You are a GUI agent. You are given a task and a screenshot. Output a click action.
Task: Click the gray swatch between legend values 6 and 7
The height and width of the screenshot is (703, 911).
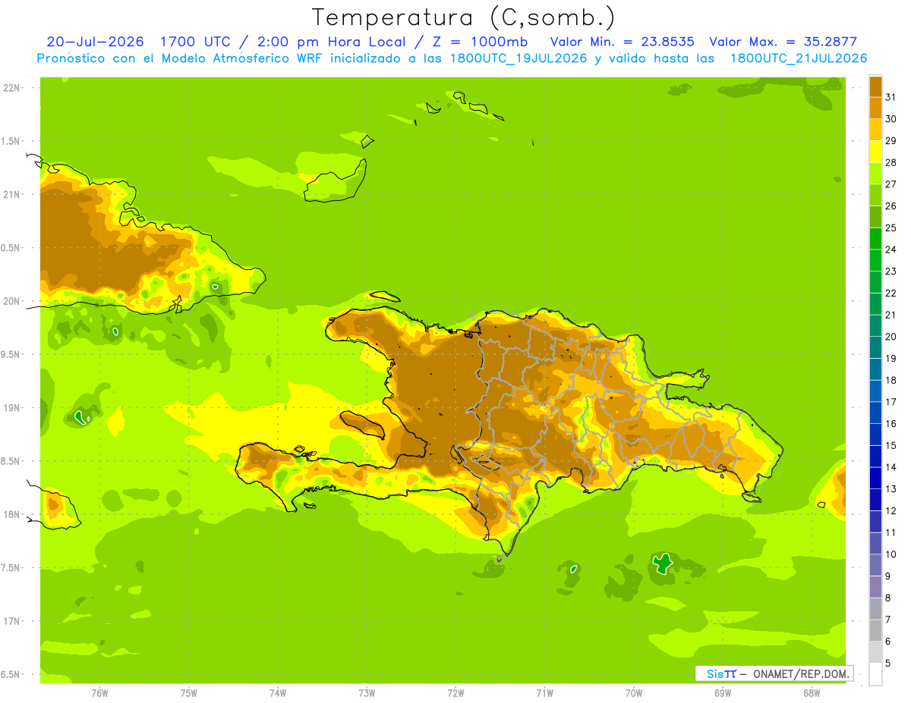coord(875,630)
